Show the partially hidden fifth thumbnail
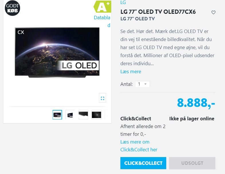Viewport: 225px width, 174px height. click(x=106, y=115)
